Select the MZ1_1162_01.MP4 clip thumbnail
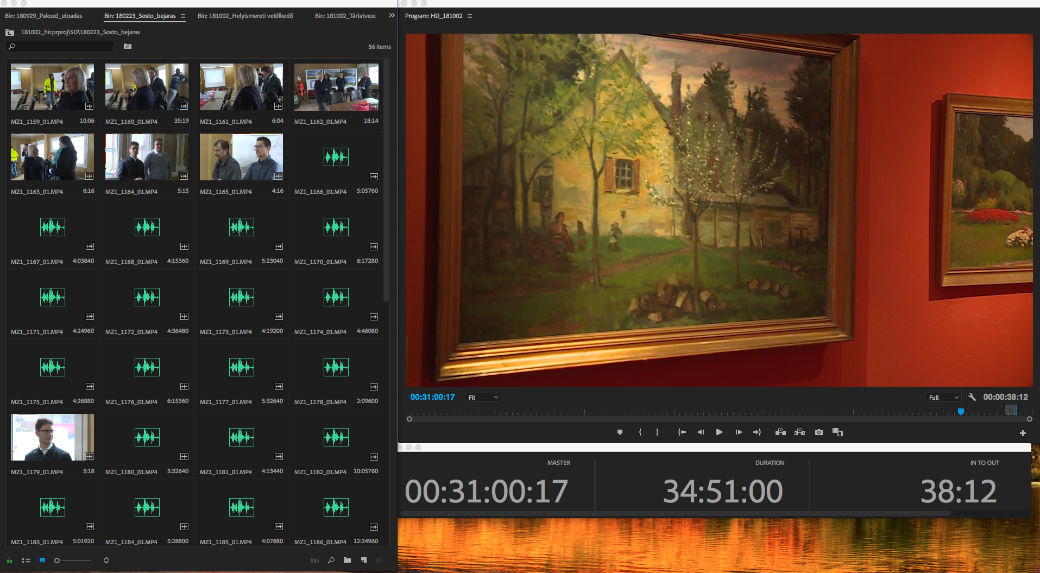The image size is (1040, 573). [x=336, y=87]
